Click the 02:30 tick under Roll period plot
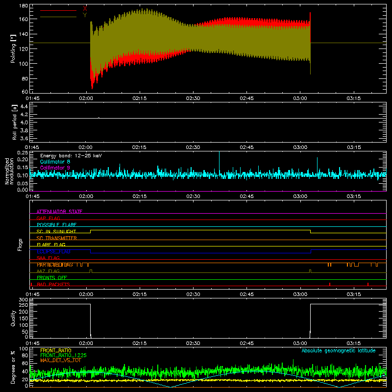The image size is (392, 392). click(x=193, y=147)
